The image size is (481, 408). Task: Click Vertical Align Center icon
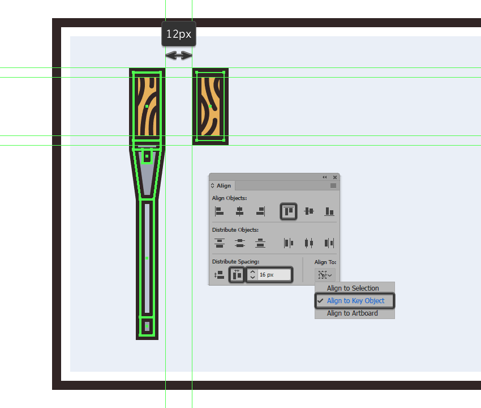[x=309, y=211]
